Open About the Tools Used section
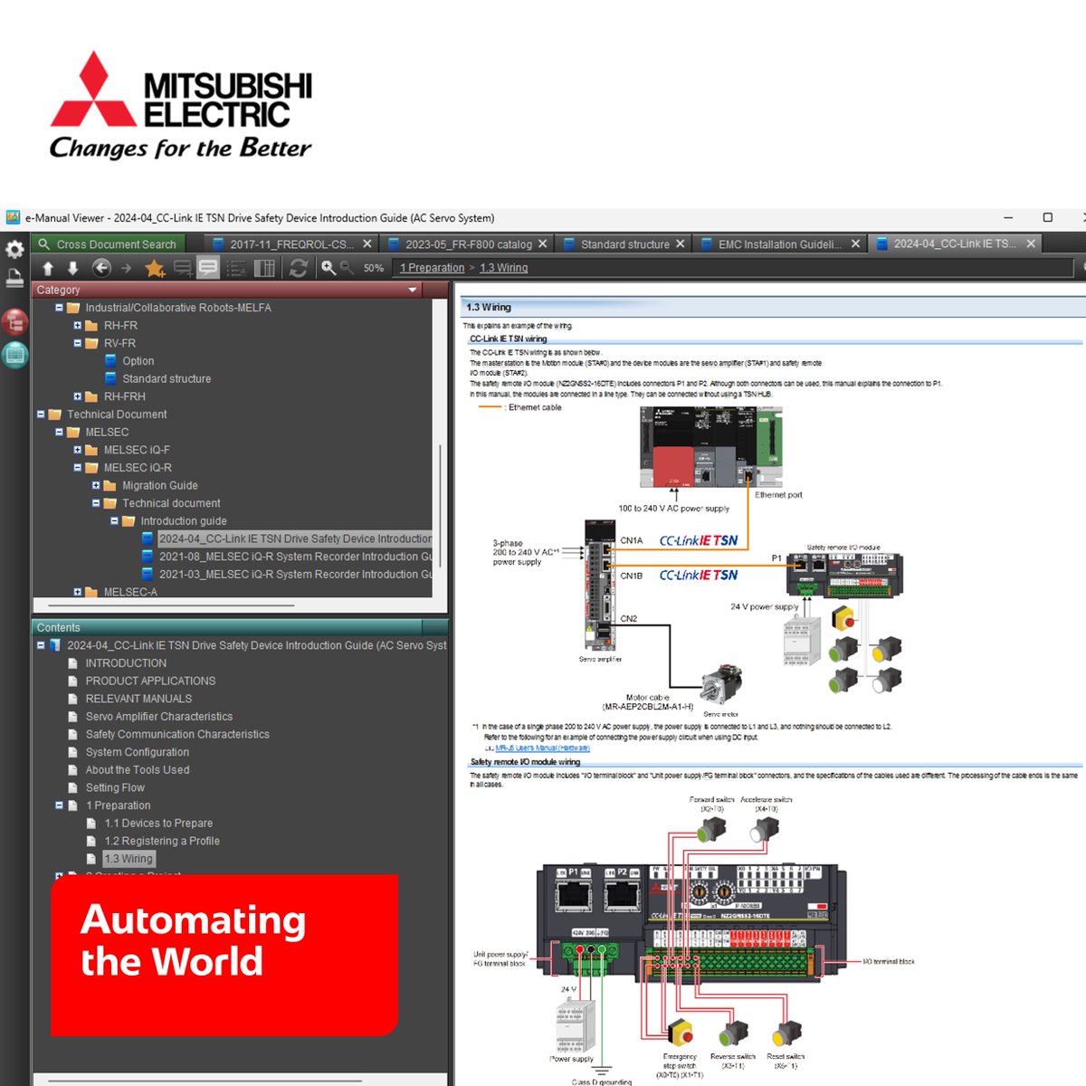1086x1086 pixels. [138, 770]
